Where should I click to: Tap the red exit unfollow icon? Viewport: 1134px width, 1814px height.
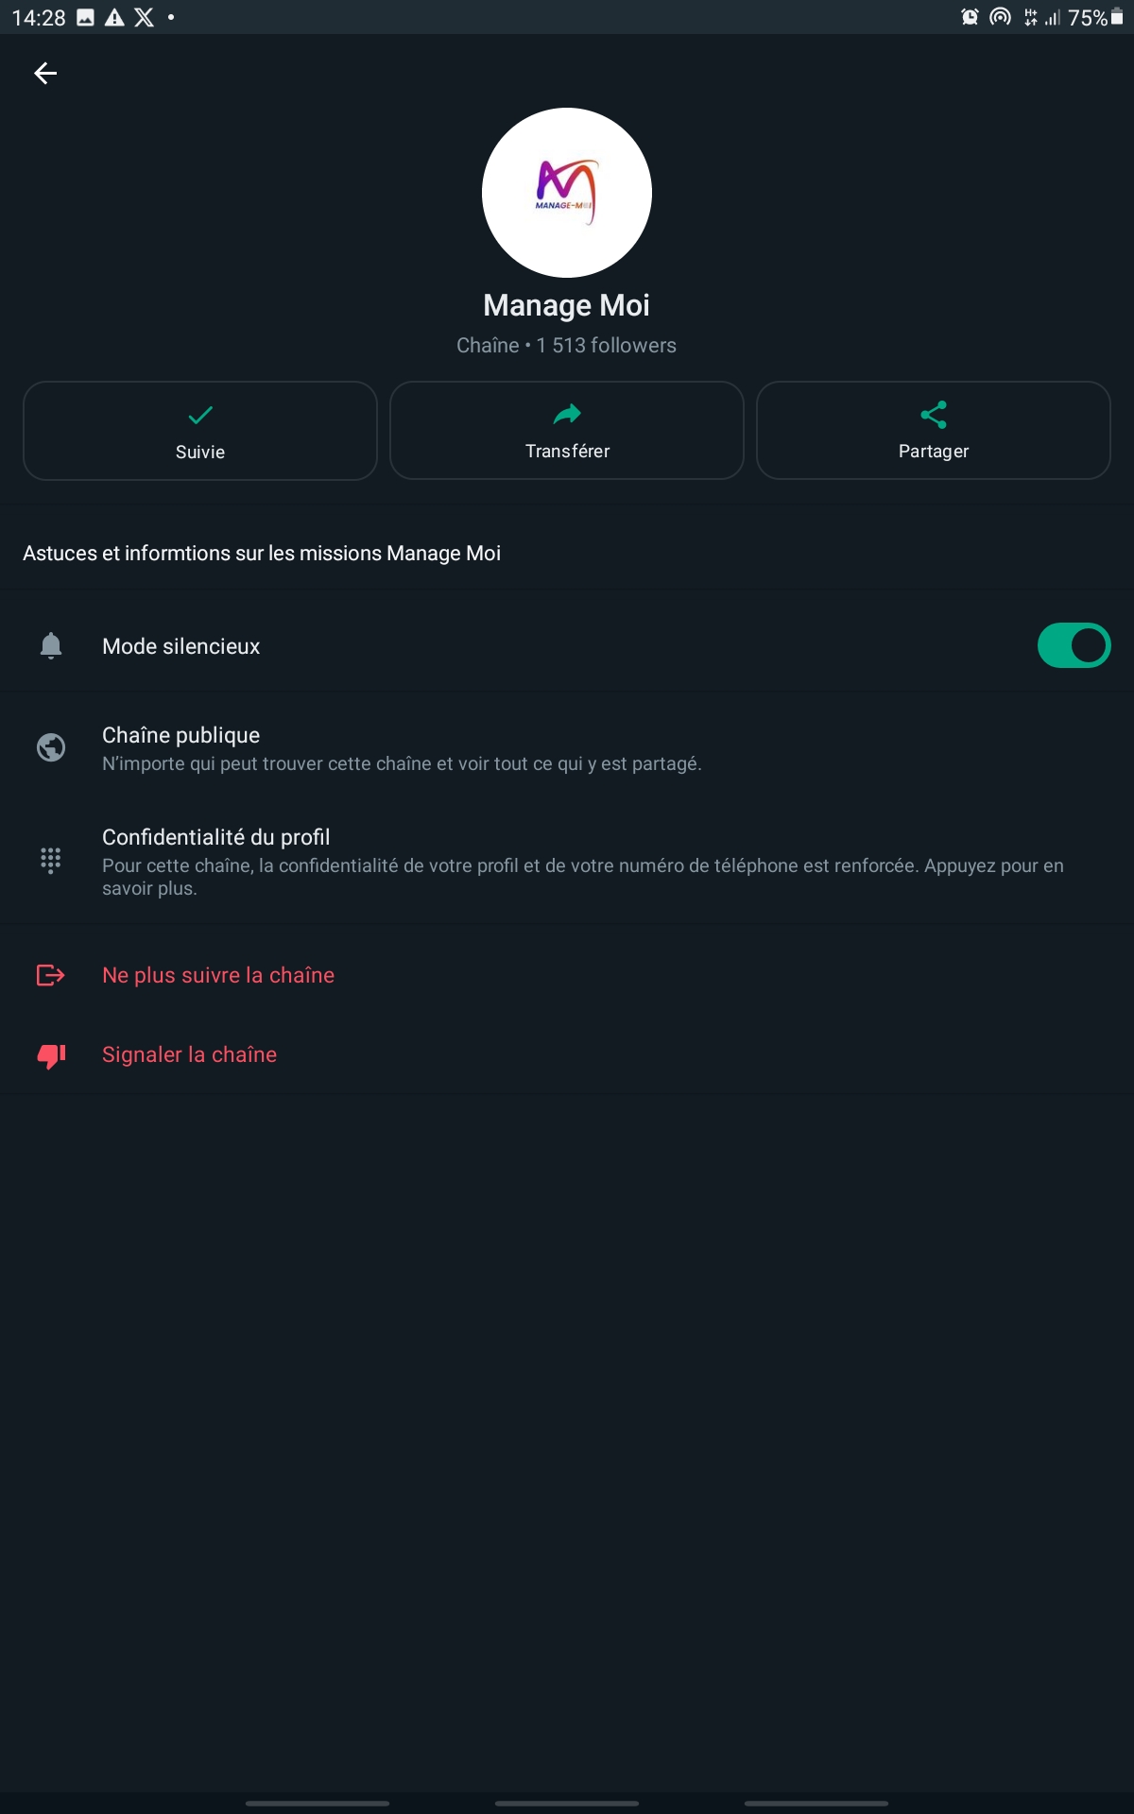point(51,975)
